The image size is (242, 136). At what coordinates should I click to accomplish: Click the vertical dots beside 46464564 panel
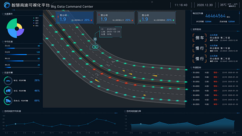coord(239,13)
